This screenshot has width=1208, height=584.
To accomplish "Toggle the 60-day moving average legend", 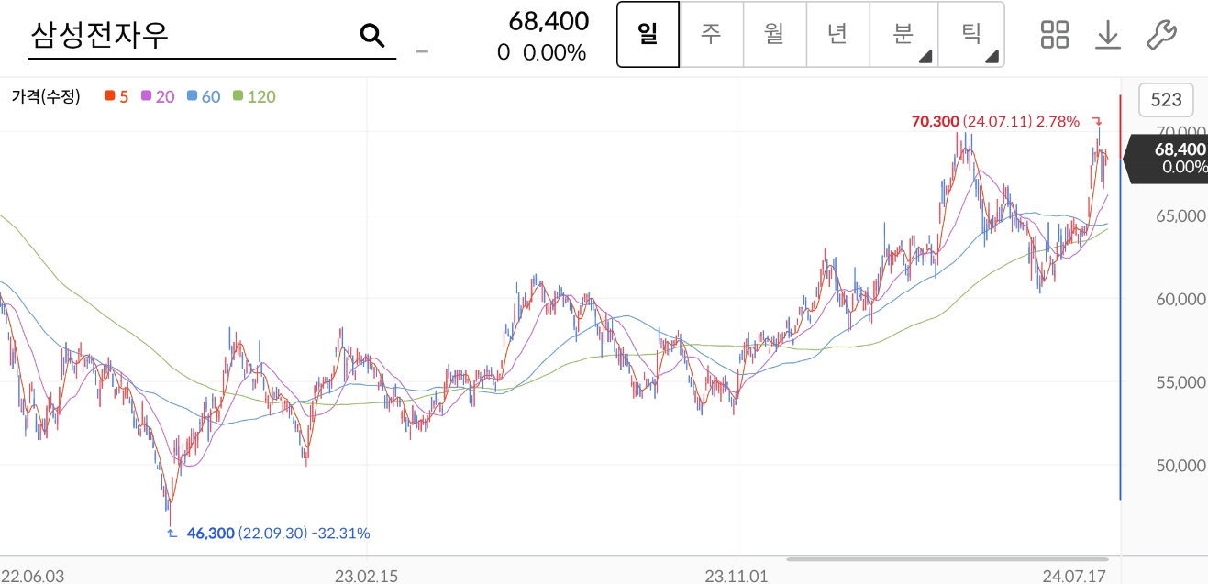I will [x=204, y=96].
